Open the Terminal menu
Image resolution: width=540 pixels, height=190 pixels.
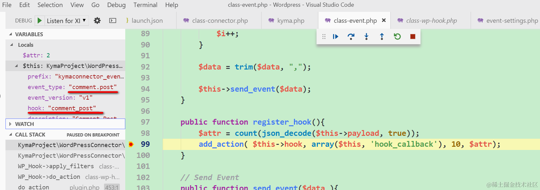(x=146, y=5)
